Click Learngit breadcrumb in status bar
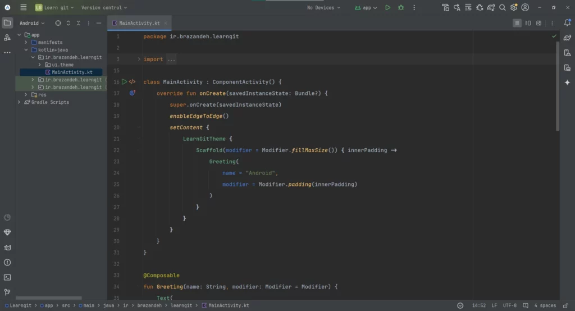The image size is (575, 311). coord(18,305)
